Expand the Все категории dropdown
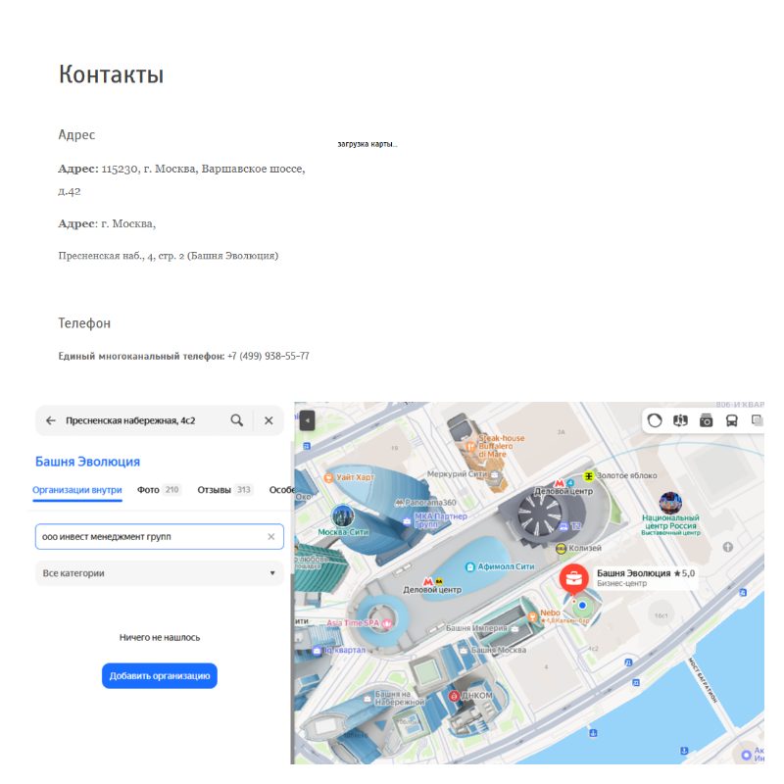 coord(159,573)
